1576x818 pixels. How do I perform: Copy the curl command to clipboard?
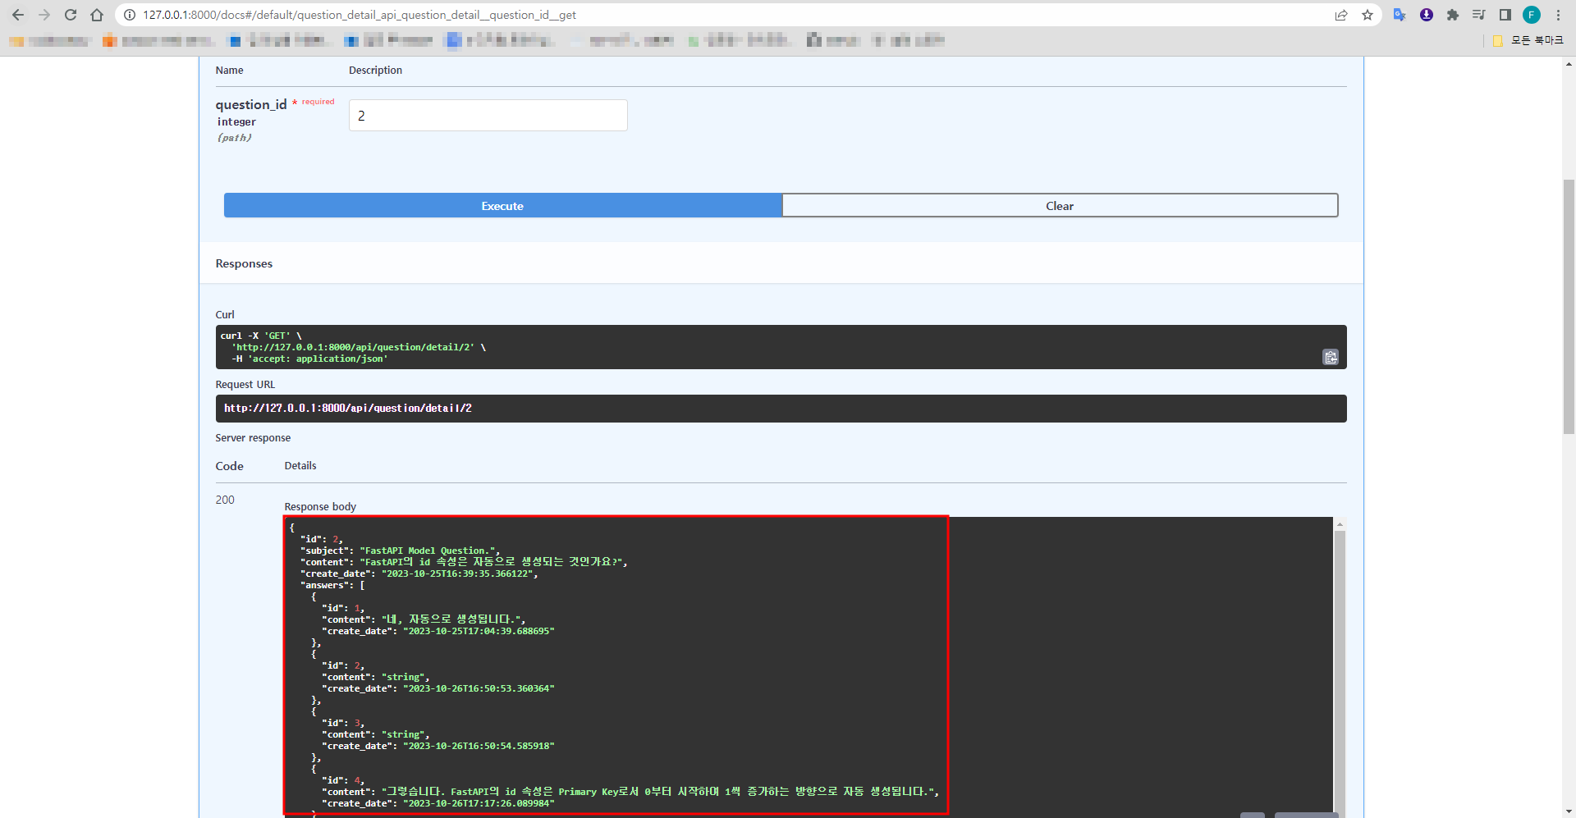click(x=1331, y=357)
